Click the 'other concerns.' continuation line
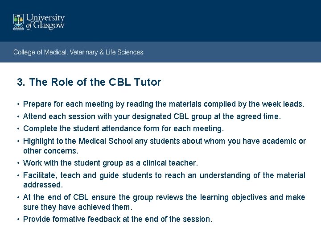The height and width of the screenshot is (241, 321). tap(50, 151)
